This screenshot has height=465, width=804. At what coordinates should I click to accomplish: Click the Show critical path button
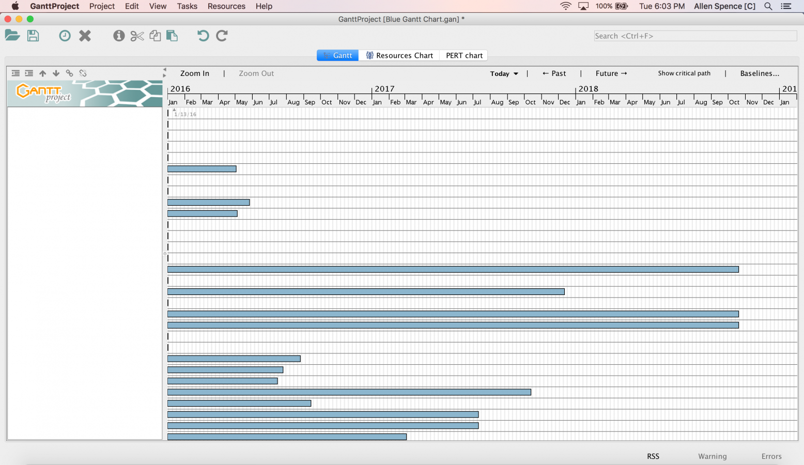[x=684, y=73]
